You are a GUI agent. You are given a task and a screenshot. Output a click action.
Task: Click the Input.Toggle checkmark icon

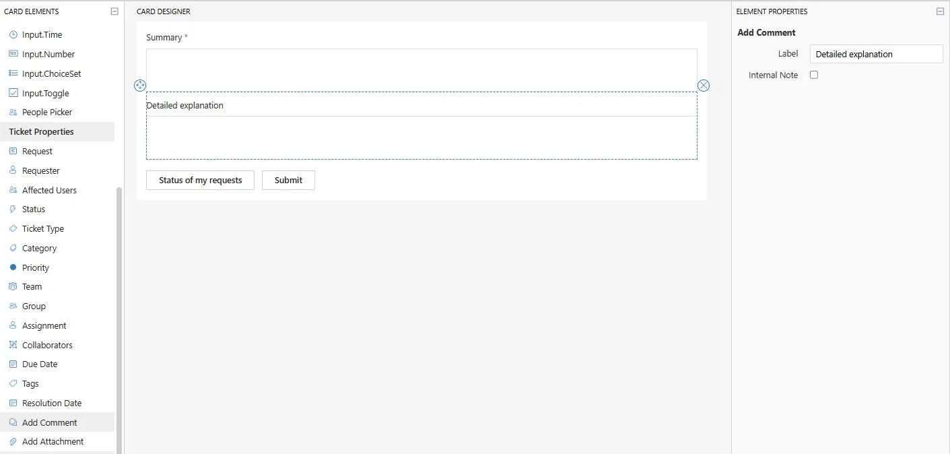click(x=13, y=93)
